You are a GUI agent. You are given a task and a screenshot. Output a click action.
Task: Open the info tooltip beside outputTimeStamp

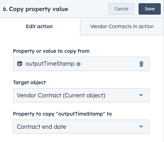(x=79, y=64)
